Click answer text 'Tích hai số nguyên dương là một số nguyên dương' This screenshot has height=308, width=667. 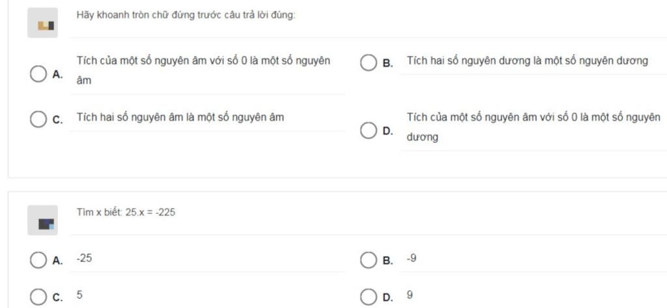527,60
